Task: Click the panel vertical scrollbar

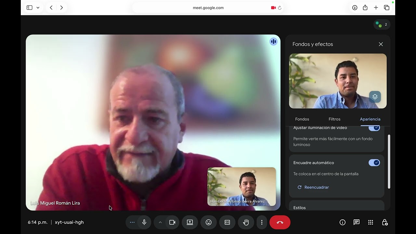Action: [x=389, y=162]
